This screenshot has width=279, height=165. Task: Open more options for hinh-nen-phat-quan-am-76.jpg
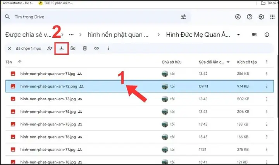coord(267,137)
